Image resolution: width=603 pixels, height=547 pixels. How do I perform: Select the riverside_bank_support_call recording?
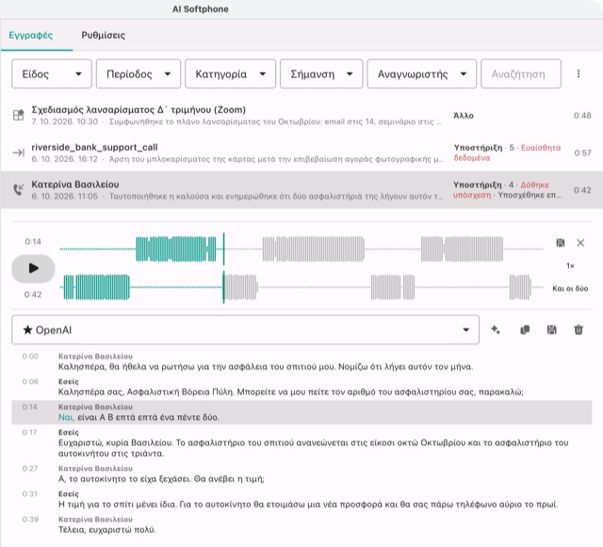(94, 147)
